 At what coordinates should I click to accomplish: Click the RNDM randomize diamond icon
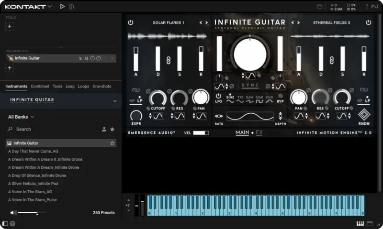[363, 115]
